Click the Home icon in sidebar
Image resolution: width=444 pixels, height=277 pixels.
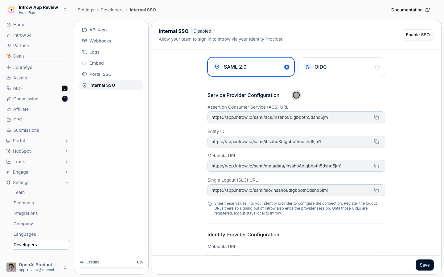point(9,25)
